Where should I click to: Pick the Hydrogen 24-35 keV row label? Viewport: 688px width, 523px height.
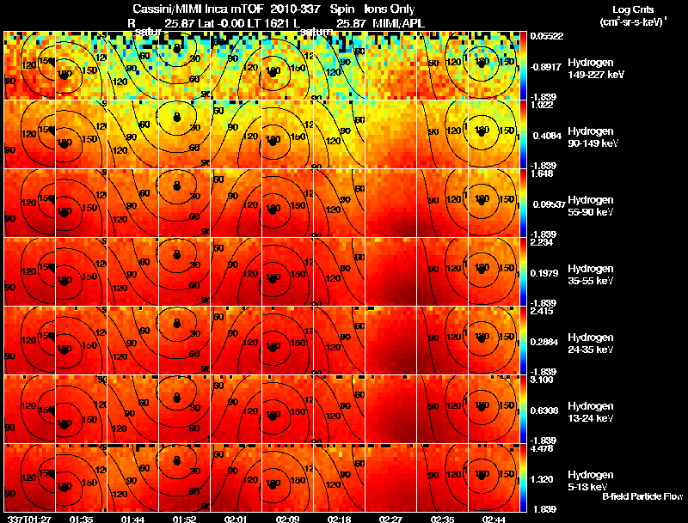click(x=590, y=344)
